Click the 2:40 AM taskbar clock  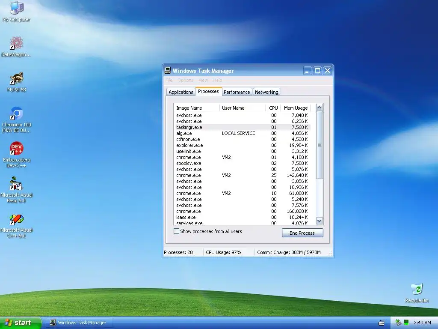pos(422,323)
